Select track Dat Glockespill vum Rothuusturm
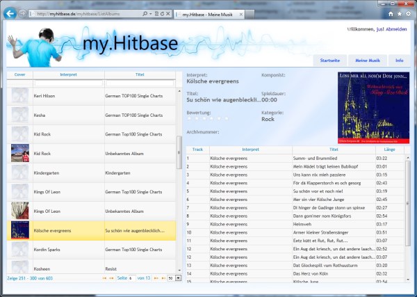 295,265
